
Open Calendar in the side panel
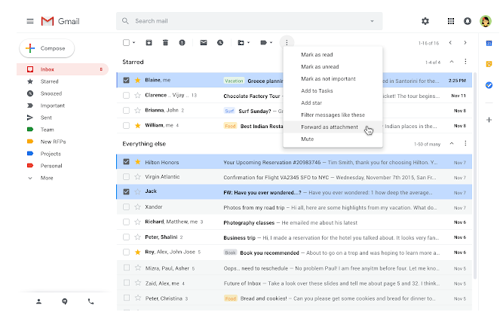coord(489,43)
